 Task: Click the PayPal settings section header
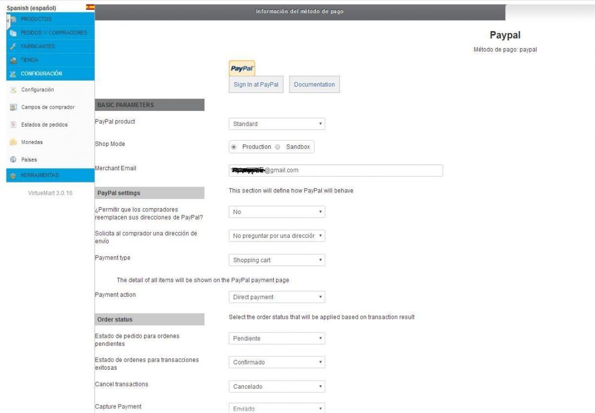coord(149,193)
